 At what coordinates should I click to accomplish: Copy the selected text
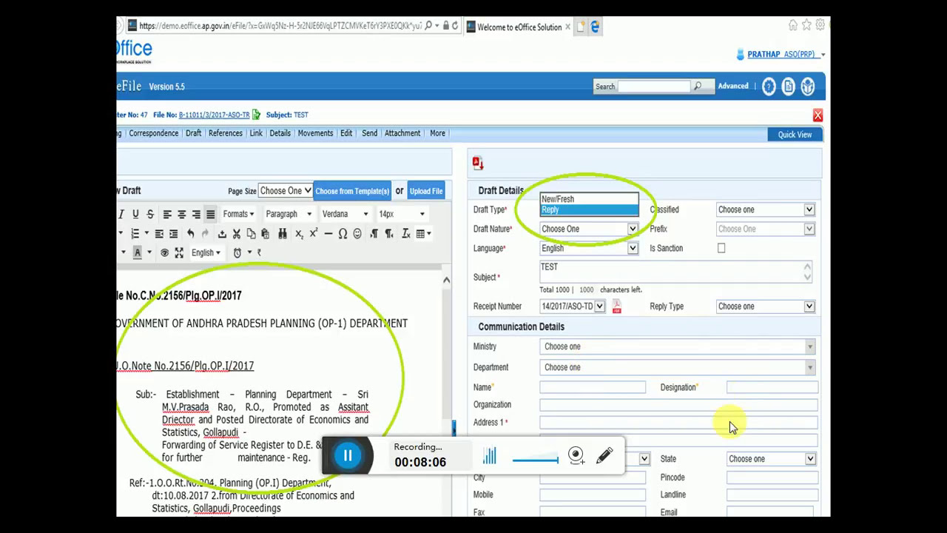pyautogui.click(x=251, y=233)
